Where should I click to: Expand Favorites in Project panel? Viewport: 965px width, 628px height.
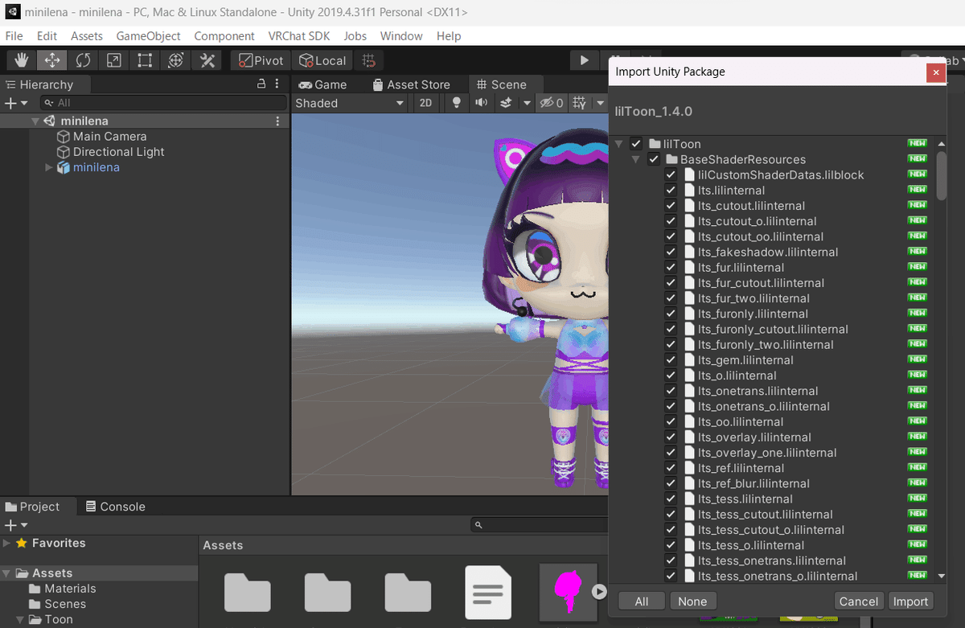(7, 544)
